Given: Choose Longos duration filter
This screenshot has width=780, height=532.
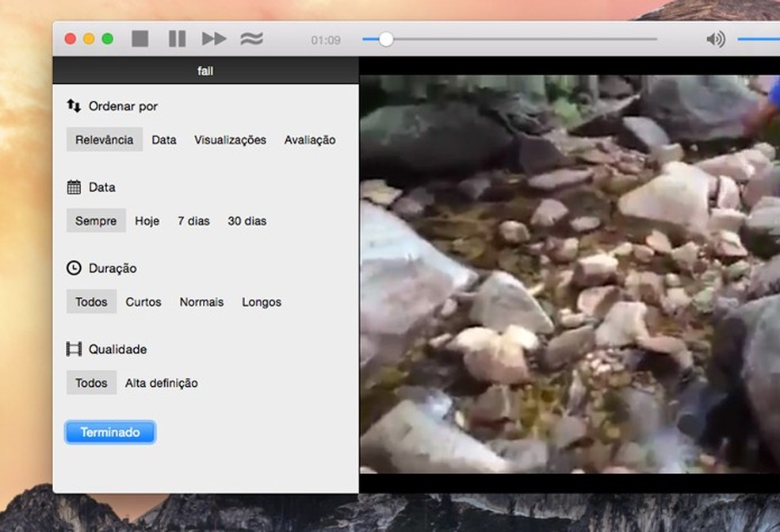Looking at the screenshot, I should pyautogui.click(x=262, y=302).
